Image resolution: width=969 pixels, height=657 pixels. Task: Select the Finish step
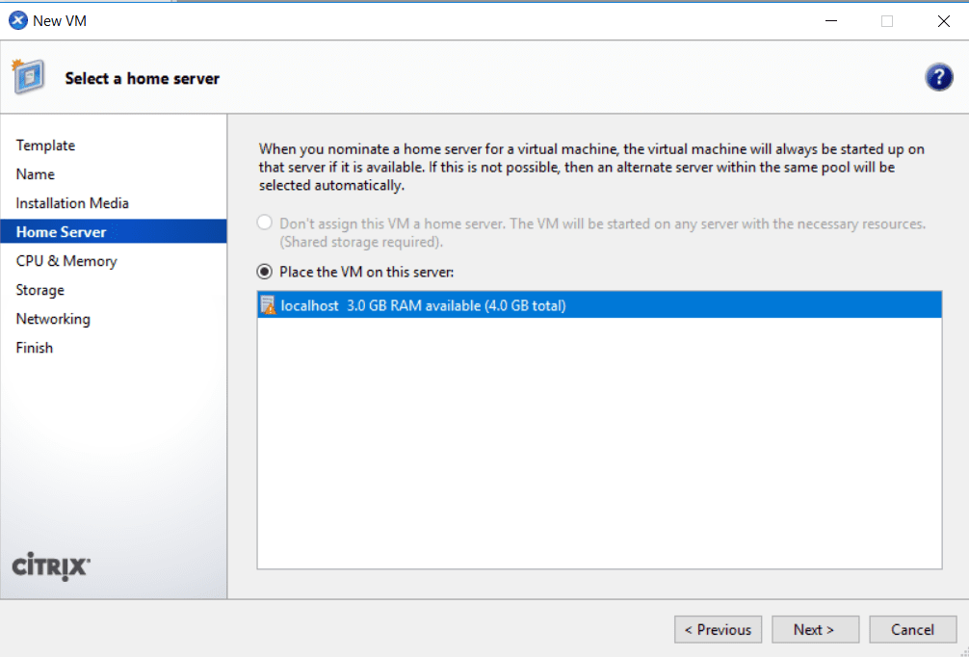pos(34,348)
